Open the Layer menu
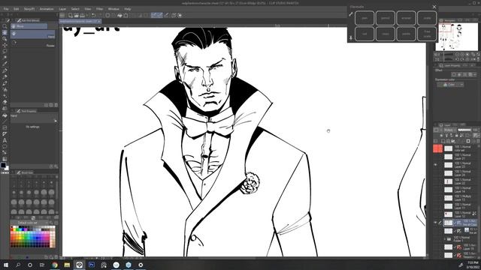 [62, 9]
